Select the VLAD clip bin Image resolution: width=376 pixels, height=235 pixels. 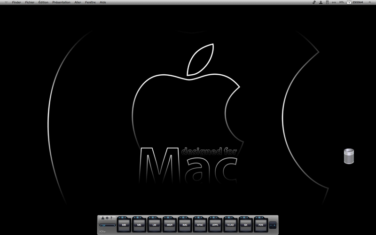(230, 224)
